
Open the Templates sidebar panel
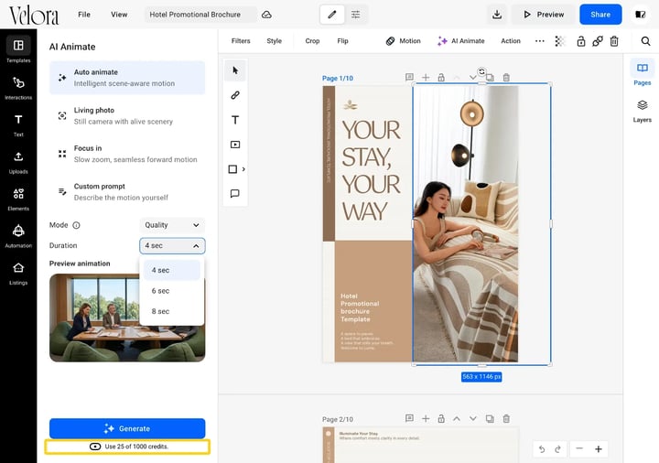[18, 49]
